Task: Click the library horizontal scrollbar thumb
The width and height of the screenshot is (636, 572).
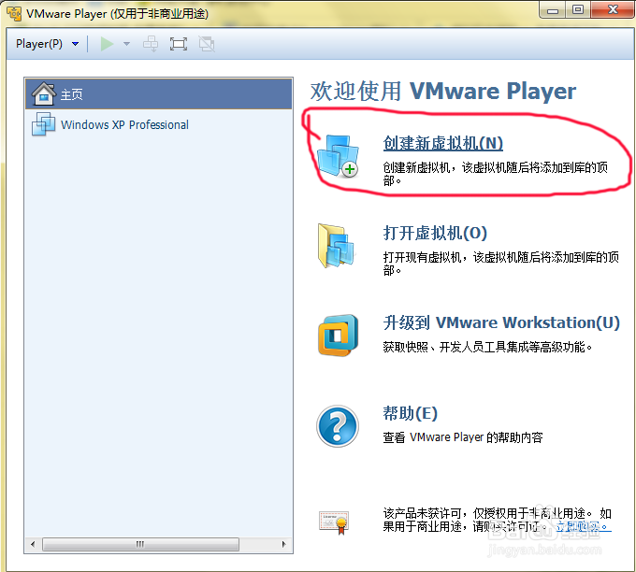Action: point(140,544)
